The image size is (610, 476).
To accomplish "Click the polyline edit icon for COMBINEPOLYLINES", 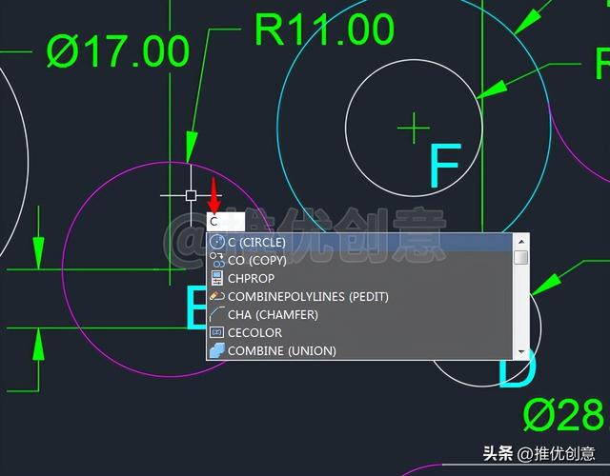I will tap(217, 296).
